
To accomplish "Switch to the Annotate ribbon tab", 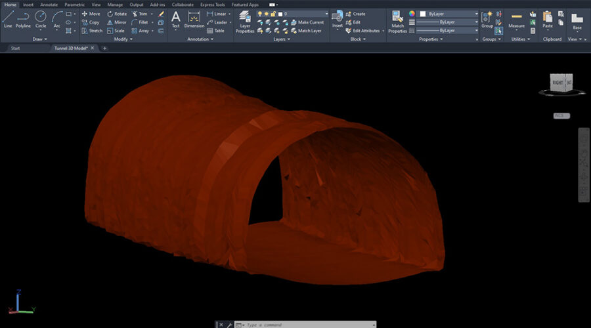I will (x=49, y=5).
